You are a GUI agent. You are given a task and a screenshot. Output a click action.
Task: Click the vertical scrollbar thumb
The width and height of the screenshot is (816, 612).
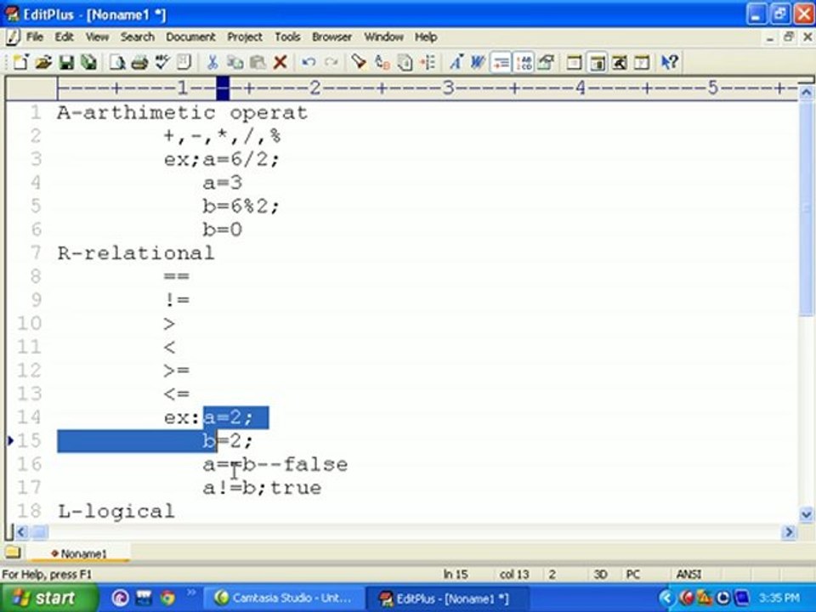(x=806, y=208)
